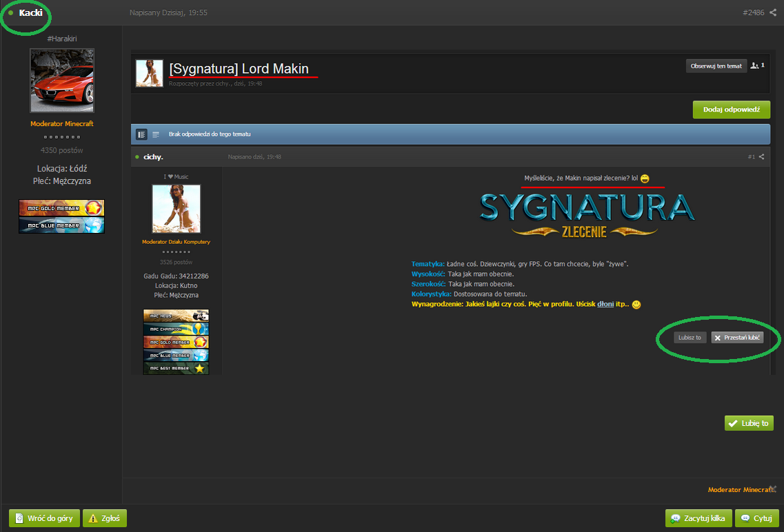
Task: Click the 'I ♥ Music' member title
Action: click(176, 177)
